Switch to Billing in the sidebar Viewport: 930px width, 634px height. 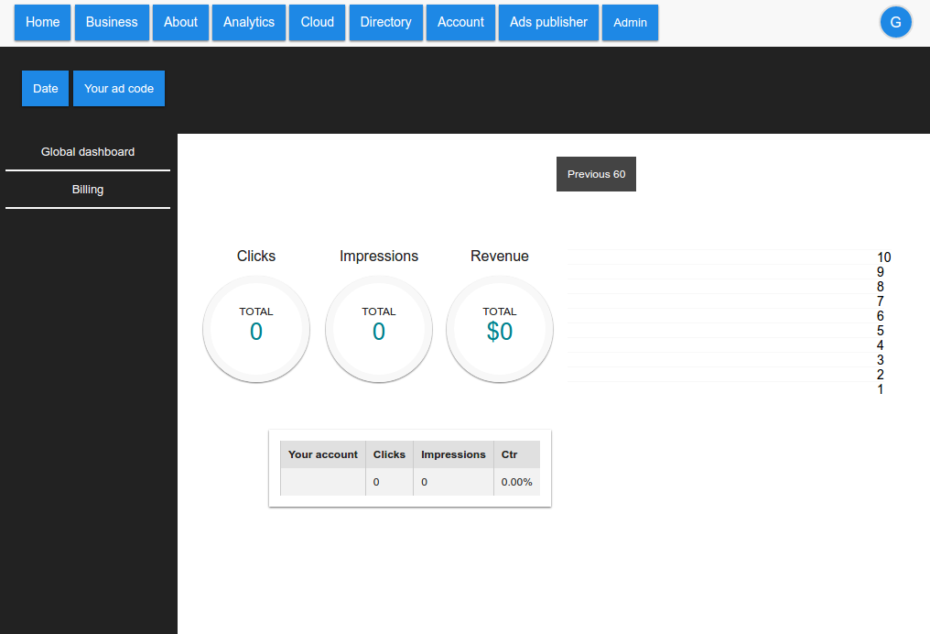(88, 190)
